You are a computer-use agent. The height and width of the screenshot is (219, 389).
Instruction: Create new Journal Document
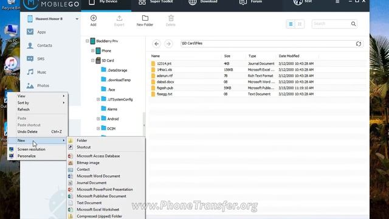point(106,183)
